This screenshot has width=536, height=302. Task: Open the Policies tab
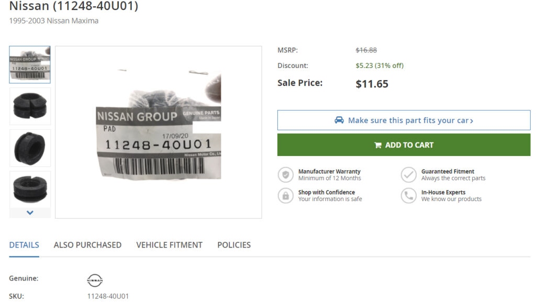(x=234, y=245)
